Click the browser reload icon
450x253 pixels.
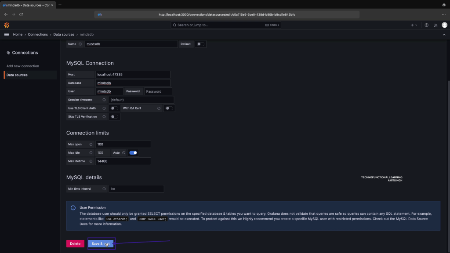21,14
